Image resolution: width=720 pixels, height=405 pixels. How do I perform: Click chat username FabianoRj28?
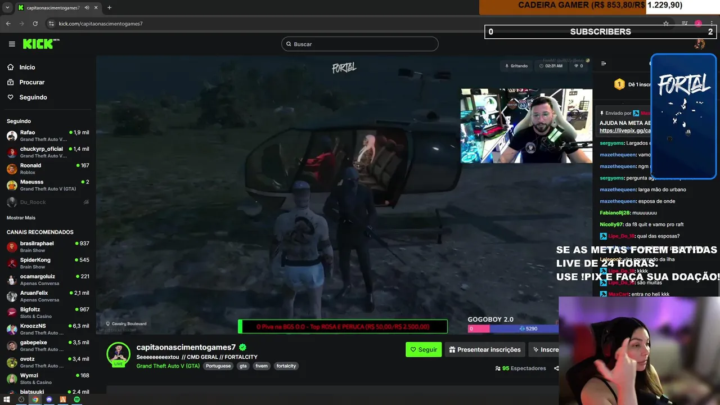(615, 213)
